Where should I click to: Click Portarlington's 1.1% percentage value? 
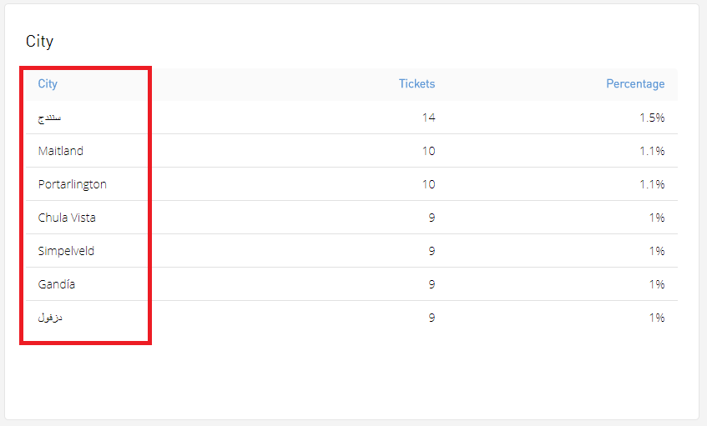coord(652,184)
